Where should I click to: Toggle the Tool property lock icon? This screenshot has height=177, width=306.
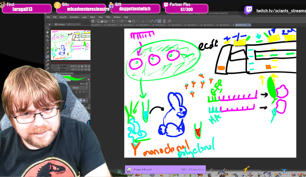click(x=88, y=80)
